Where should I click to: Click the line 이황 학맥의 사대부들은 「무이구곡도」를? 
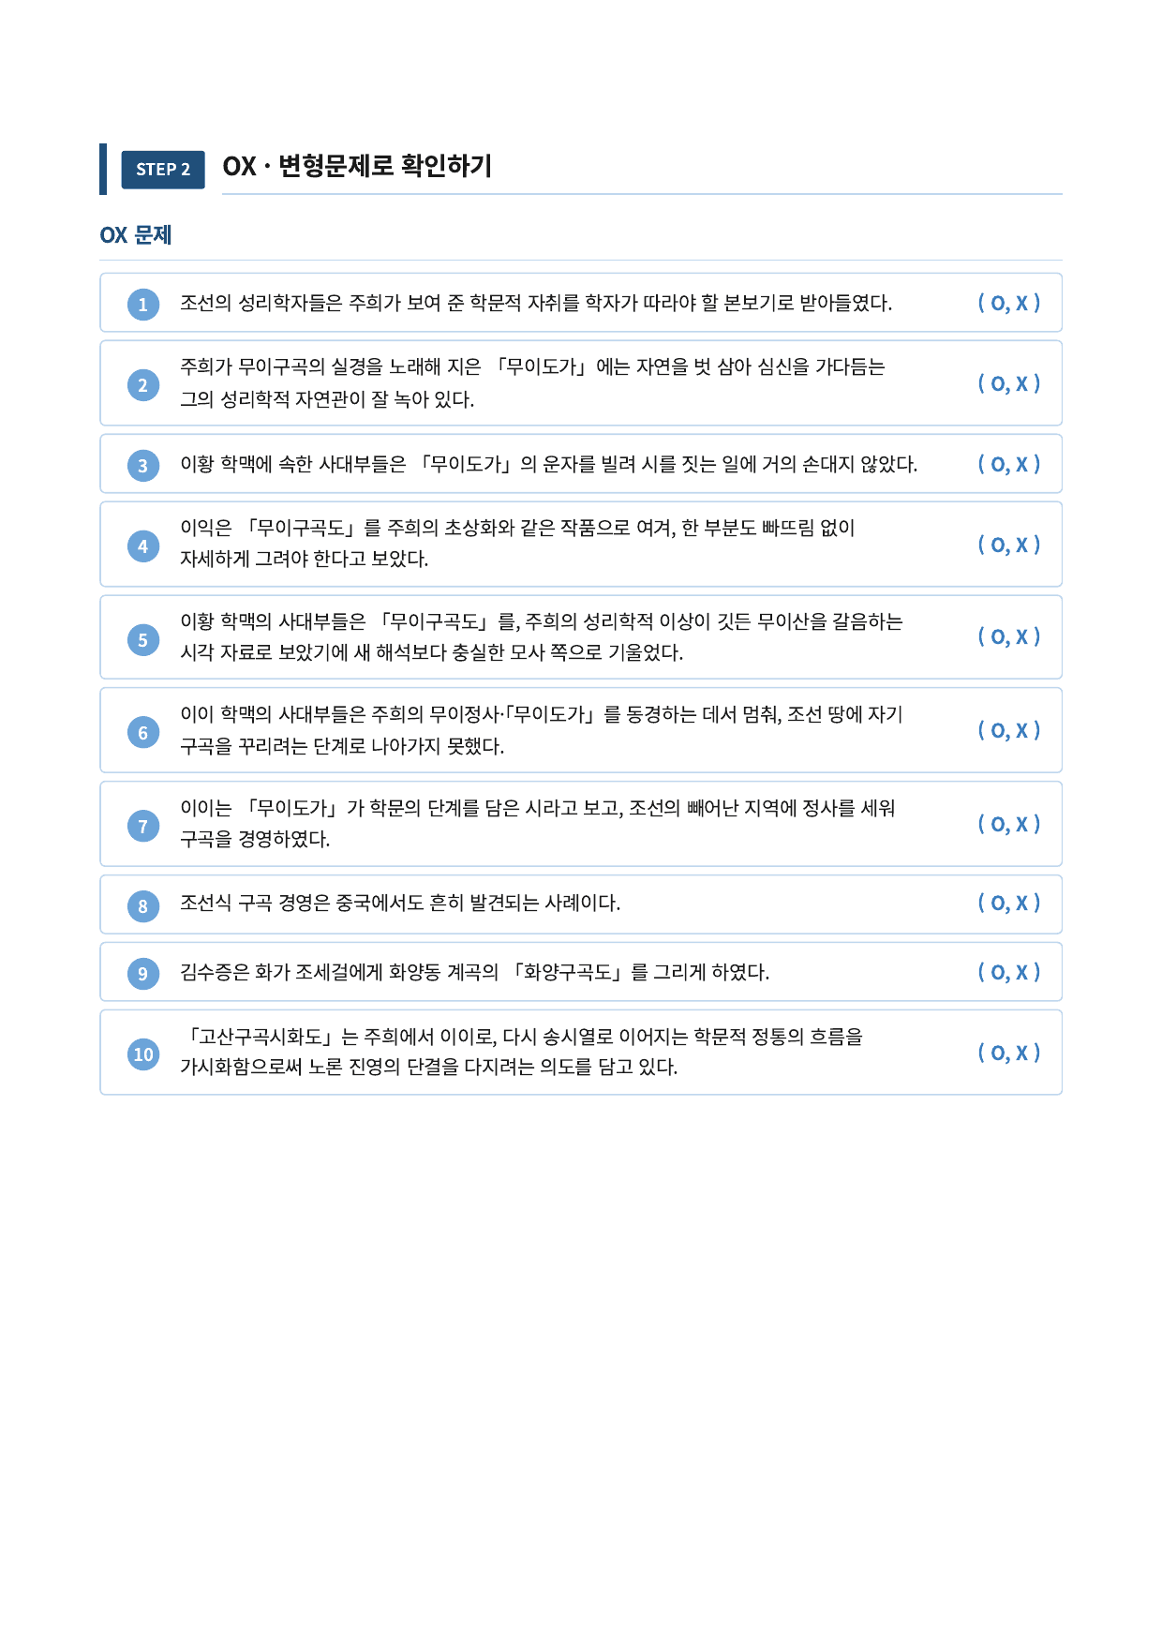[x=542, y=621]
